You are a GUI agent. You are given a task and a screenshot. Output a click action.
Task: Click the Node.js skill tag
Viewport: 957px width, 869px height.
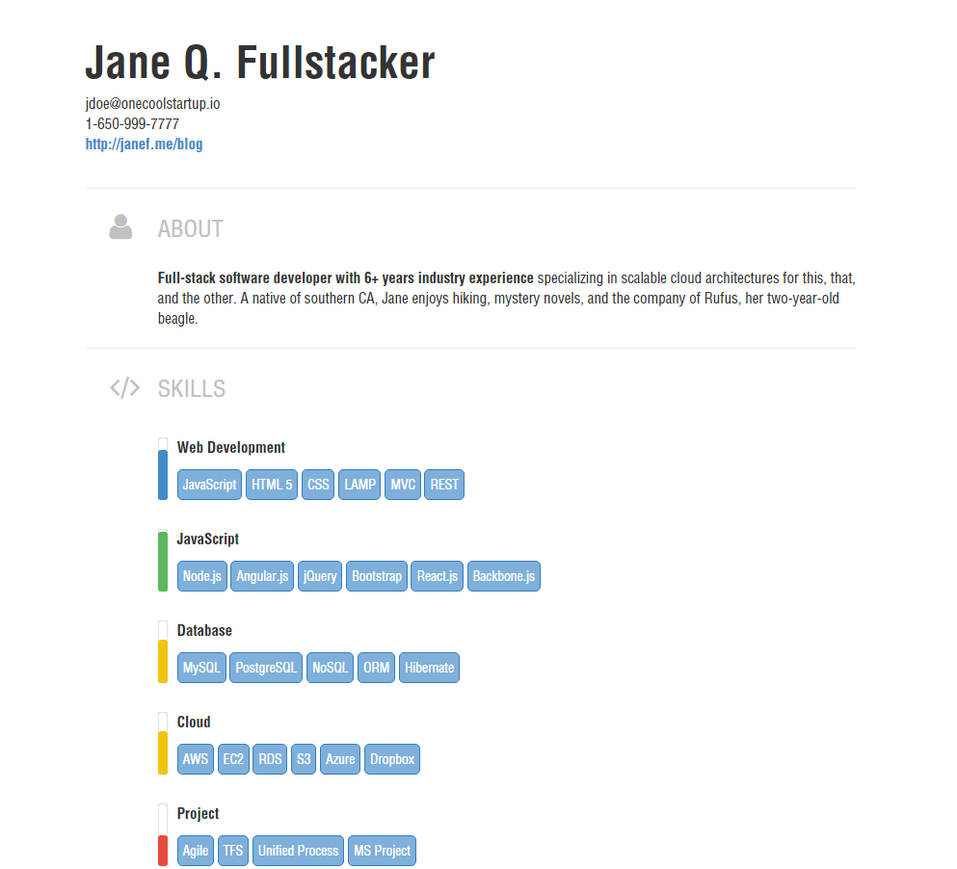pyautogui.click(x=202, y=576)
